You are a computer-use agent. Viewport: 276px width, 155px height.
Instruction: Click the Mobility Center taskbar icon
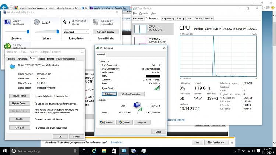click(124, 151)
